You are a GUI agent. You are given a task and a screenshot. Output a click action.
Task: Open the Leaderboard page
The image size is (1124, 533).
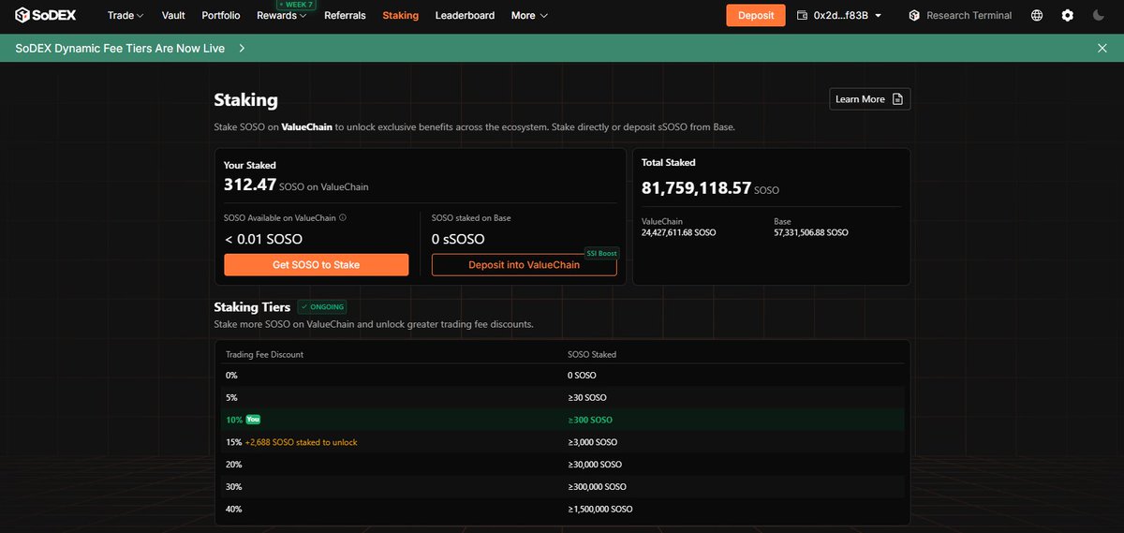coord(465,15)
